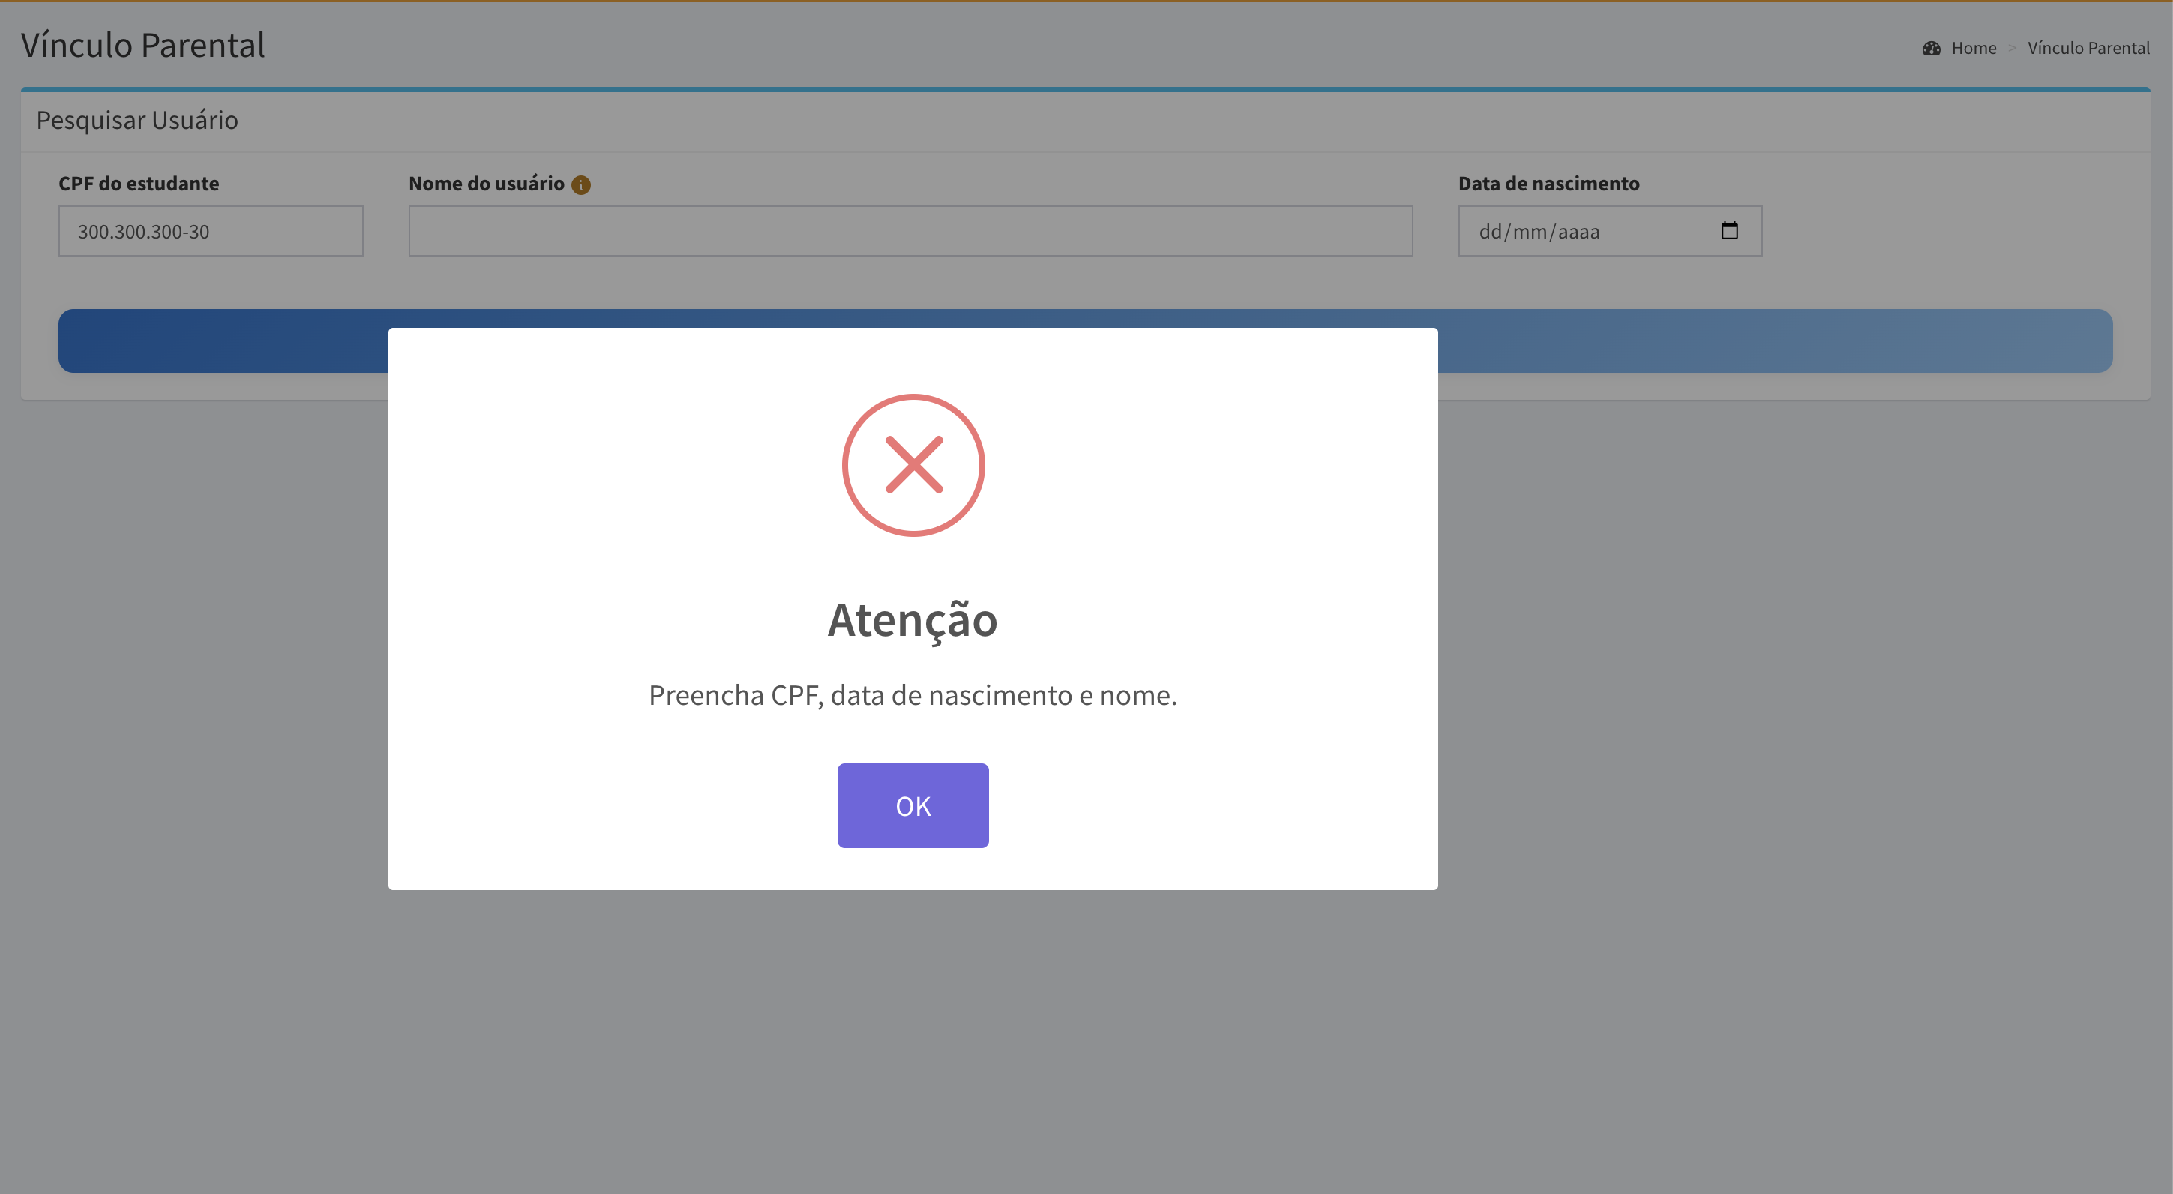Click the info icon beside Nome do usuário
This screenshot has width=2173, height=1194.
tap(581, 184)
